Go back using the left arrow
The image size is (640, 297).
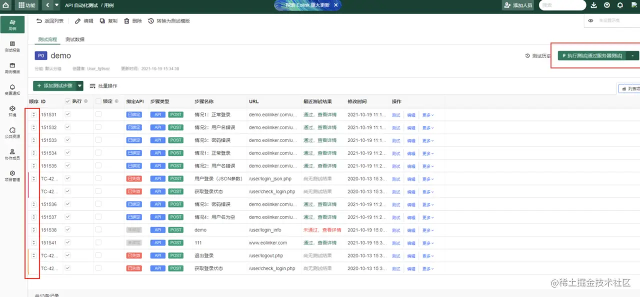click(x=47, y=5)
